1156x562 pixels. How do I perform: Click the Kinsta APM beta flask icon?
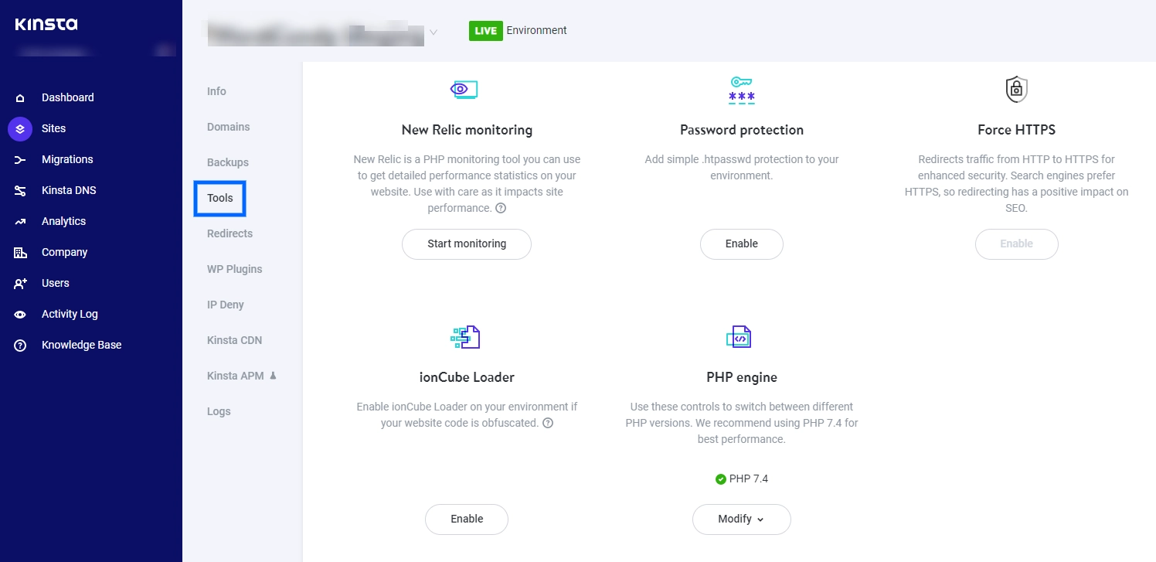point(273,376)
